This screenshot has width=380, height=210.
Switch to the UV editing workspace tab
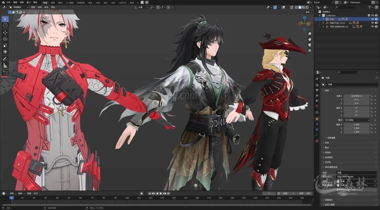pos(69,3)
